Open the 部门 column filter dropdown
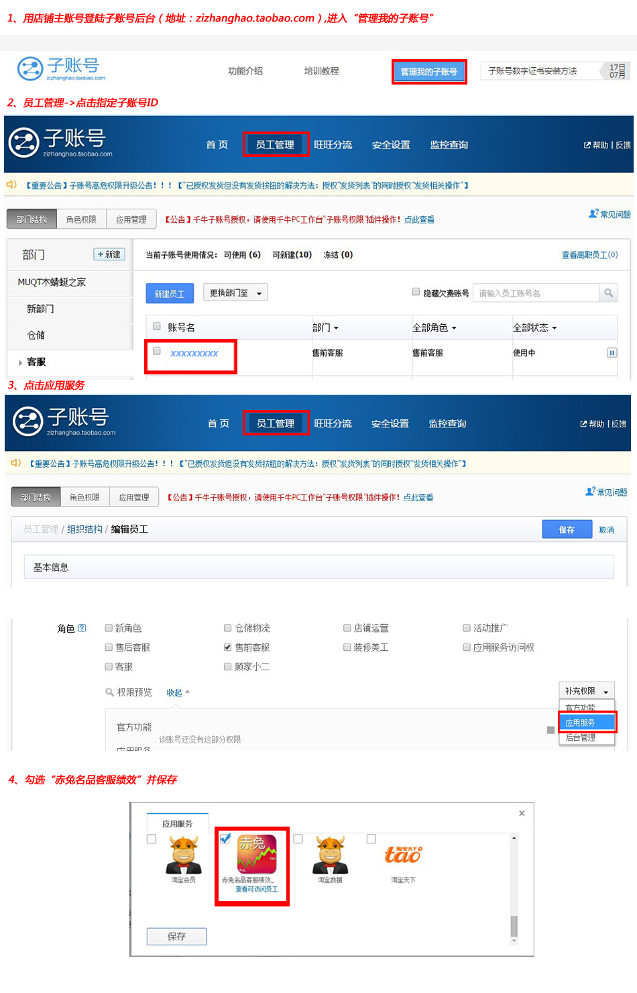 [x=326, y=327]
